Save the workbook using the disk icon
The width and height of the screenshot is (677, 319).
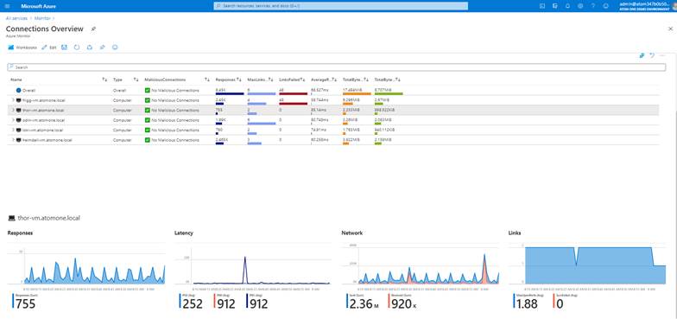point(64,47)
